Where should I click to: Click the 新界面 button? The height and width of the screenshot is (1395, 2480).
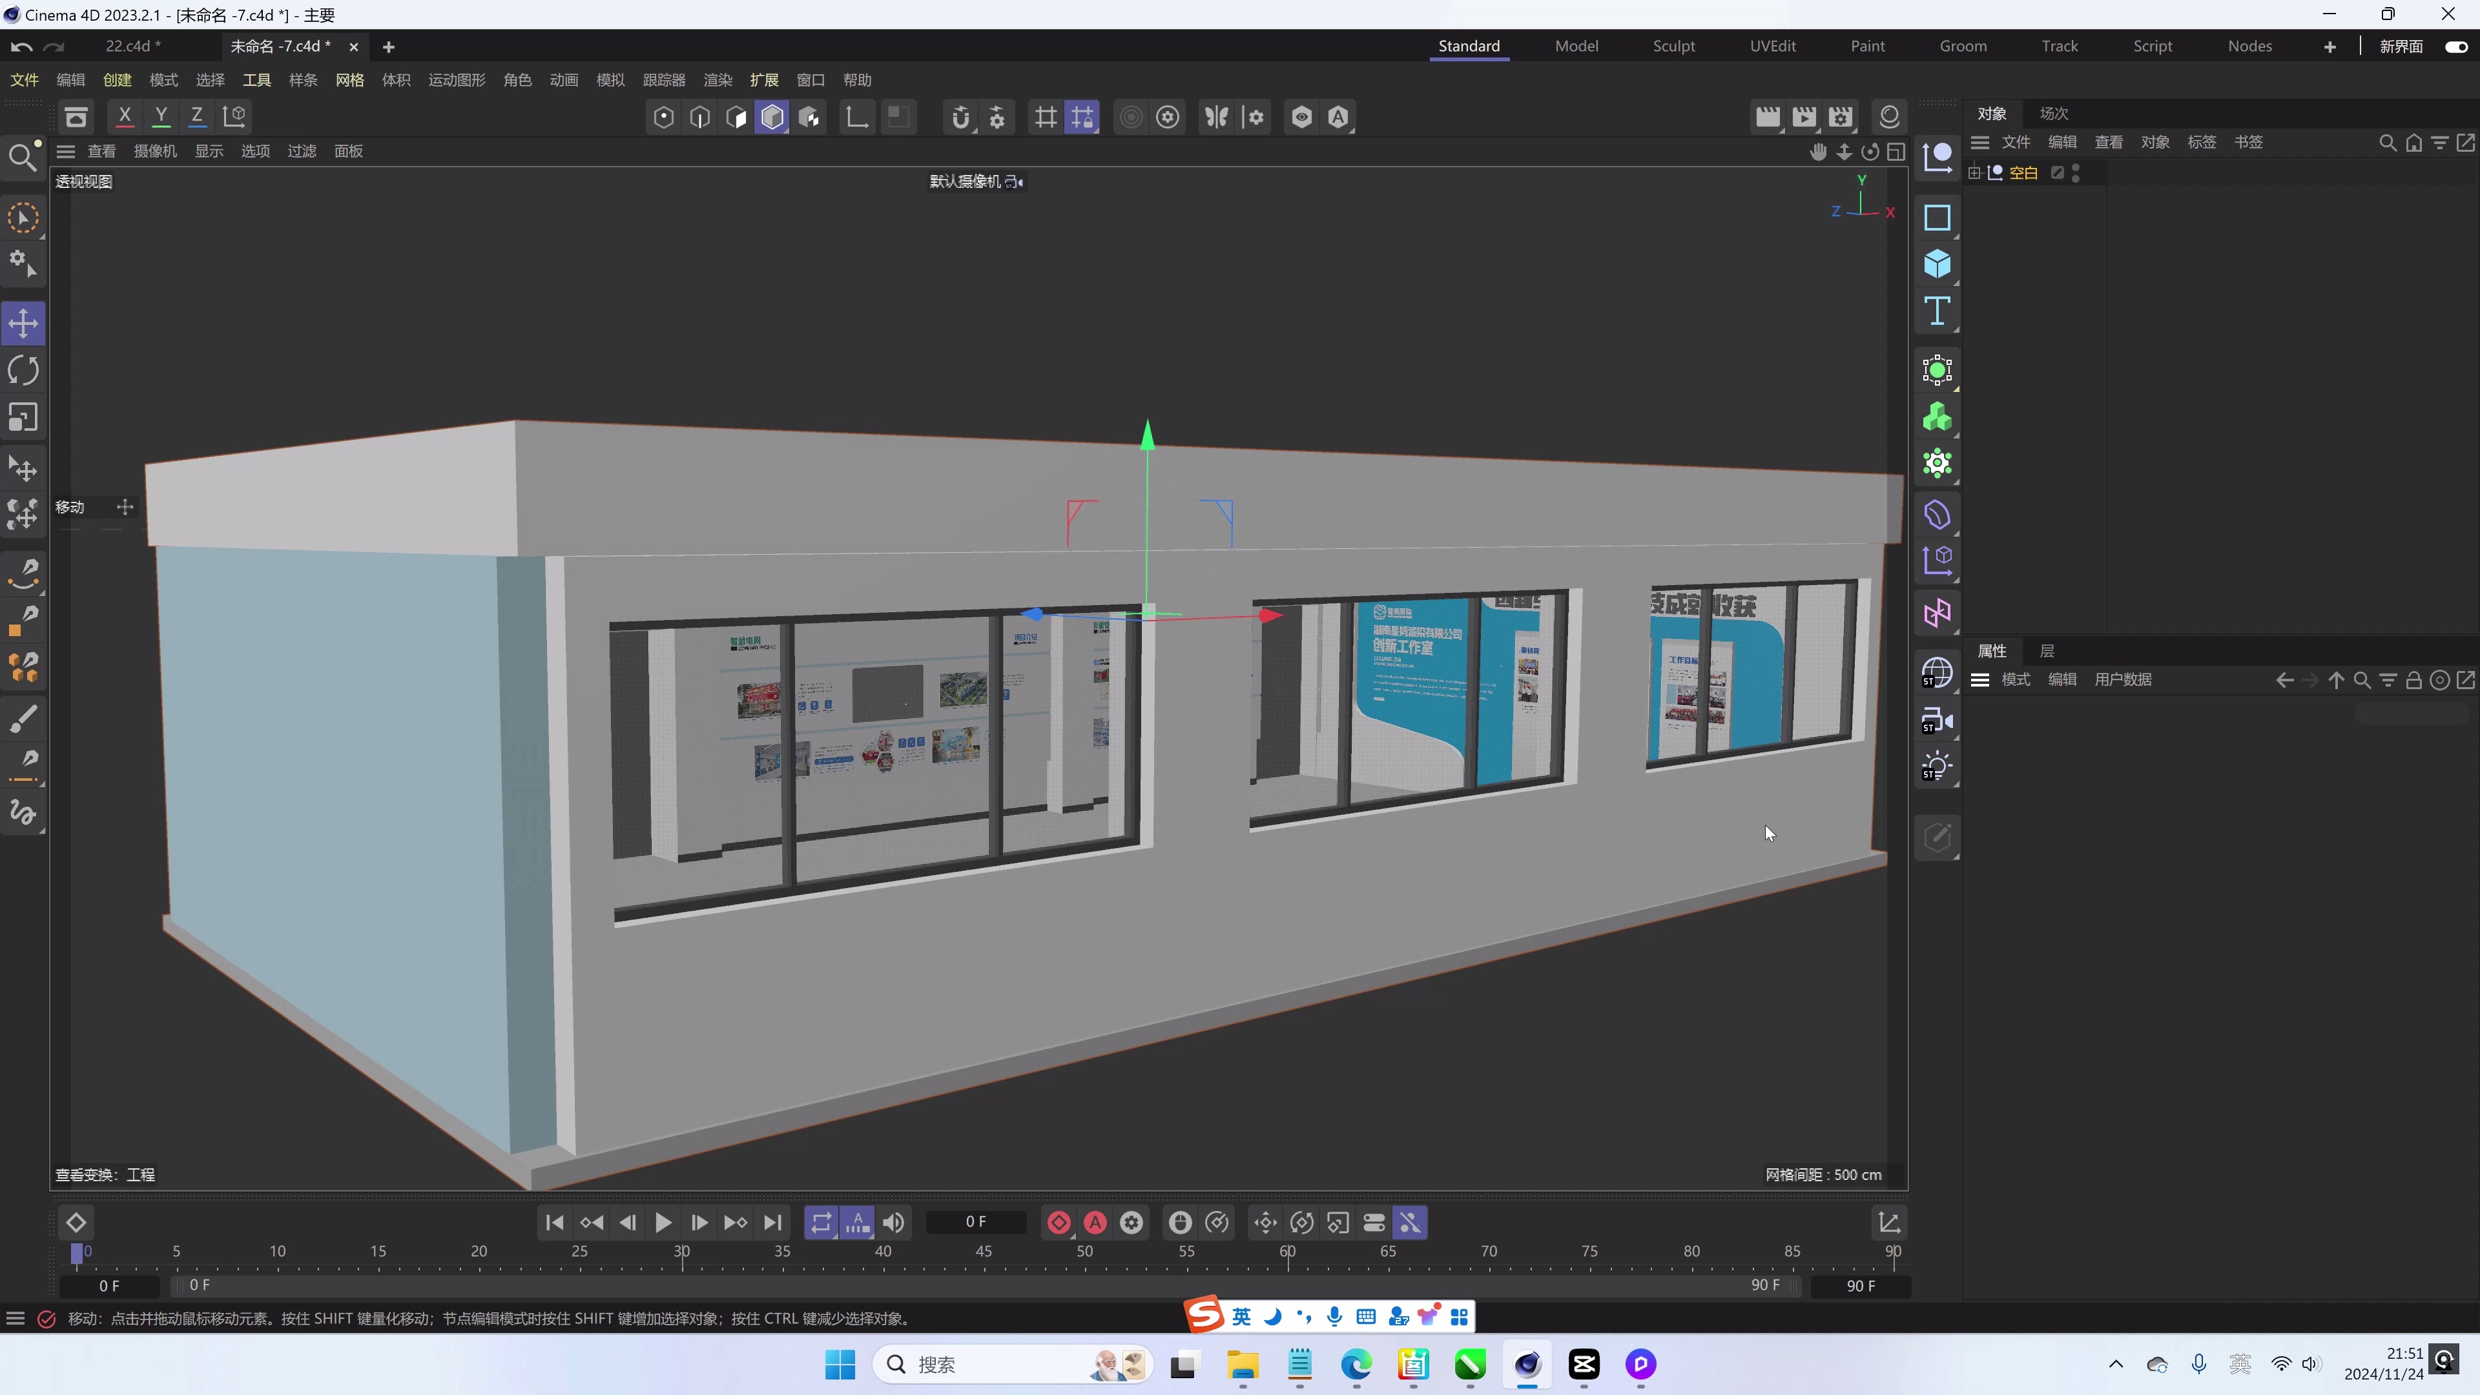tap(2400, 45)
